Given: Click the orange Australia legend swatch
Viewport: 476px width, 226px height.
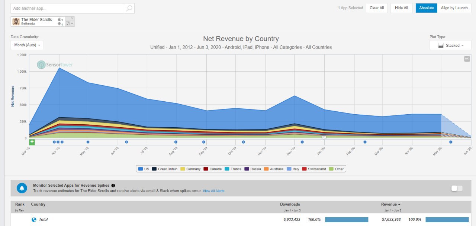Looking at the screenshot, I should click(267, 169).
